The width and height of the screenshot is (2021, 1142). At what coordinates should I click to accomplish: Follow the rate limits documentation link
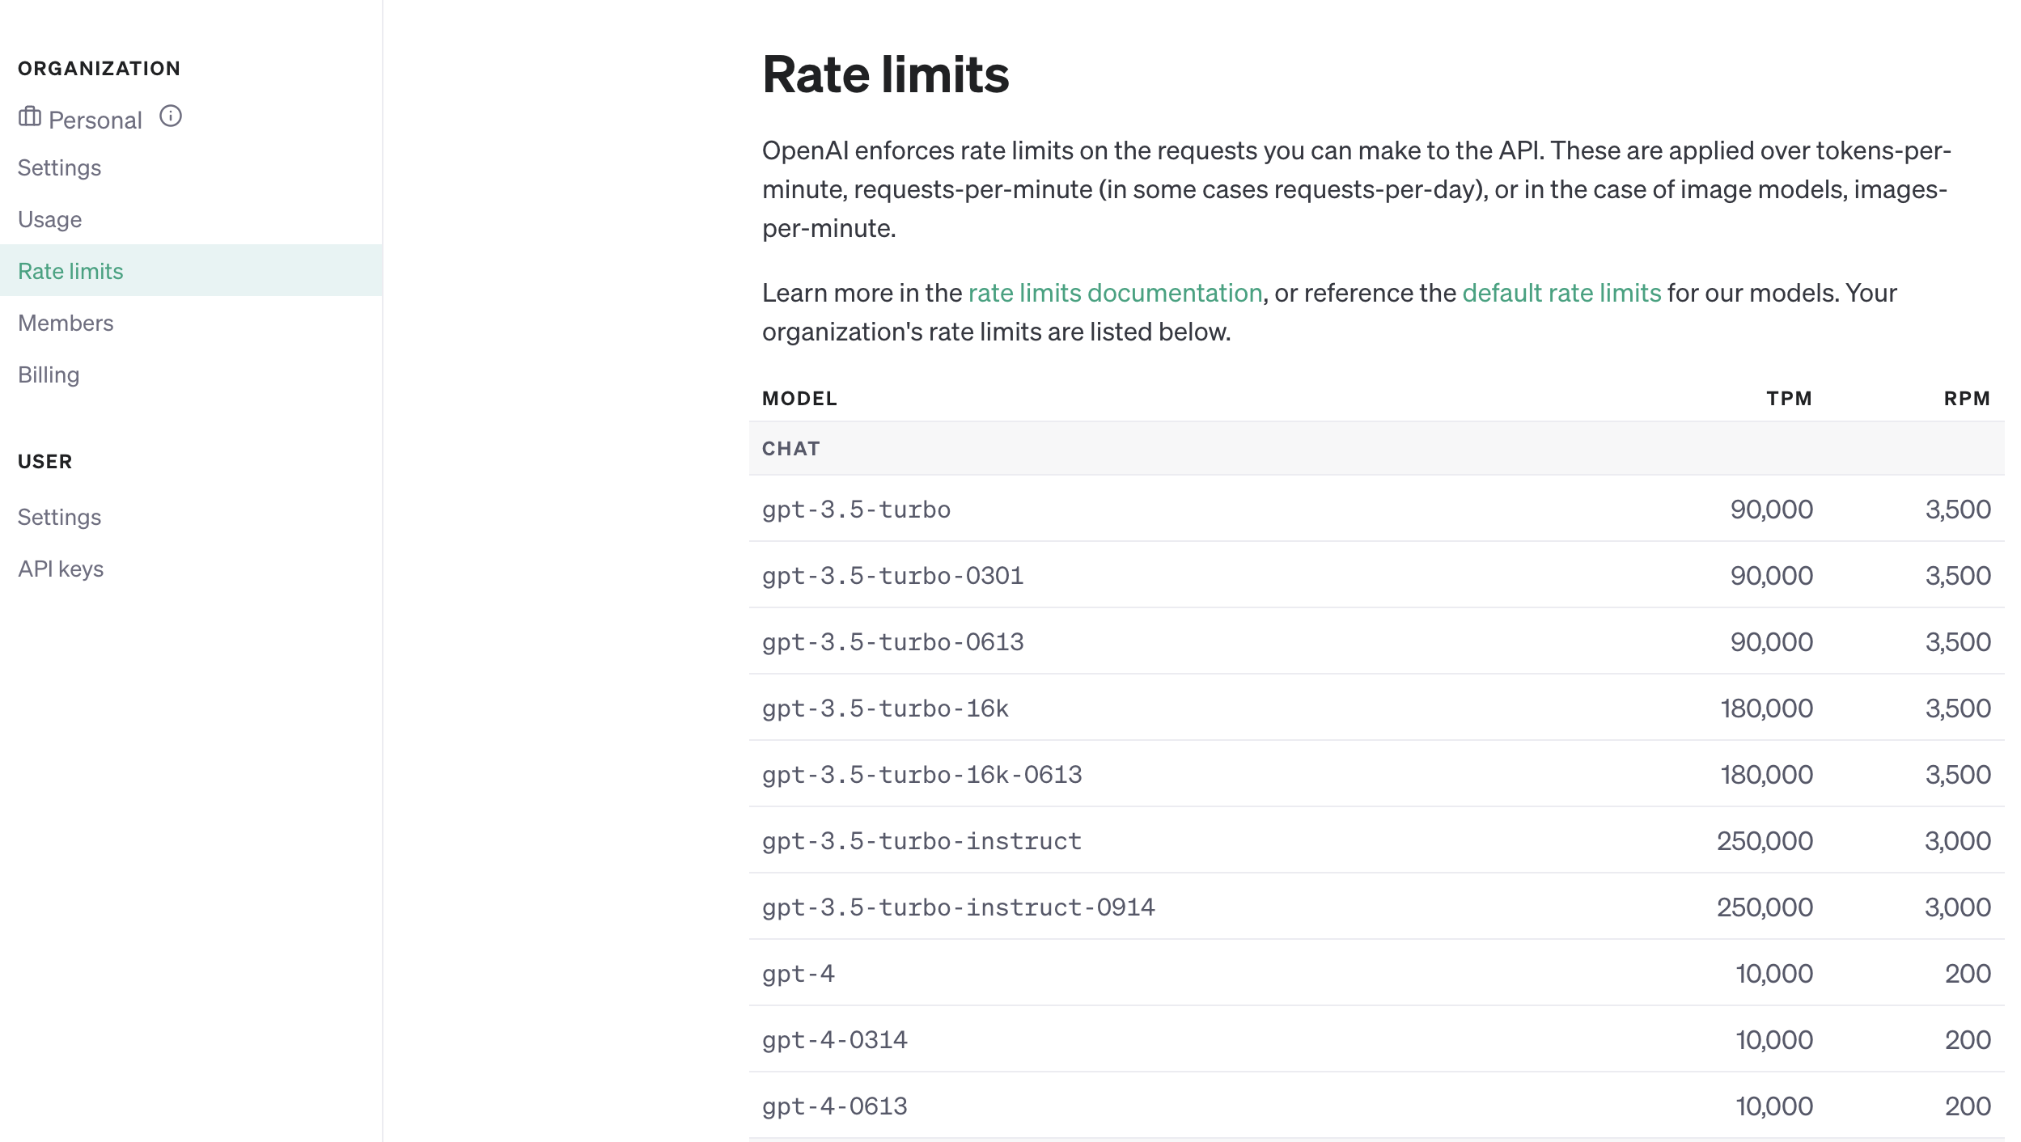(x=1115, y=293)
